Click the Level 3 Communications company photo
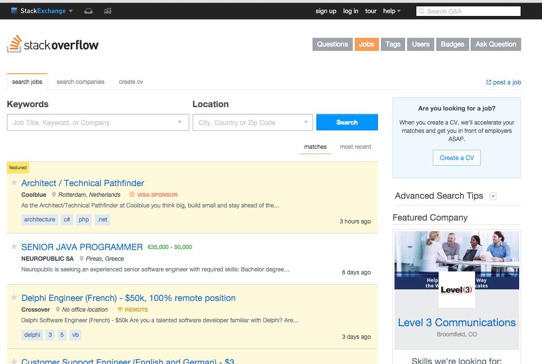 (457, 260)
